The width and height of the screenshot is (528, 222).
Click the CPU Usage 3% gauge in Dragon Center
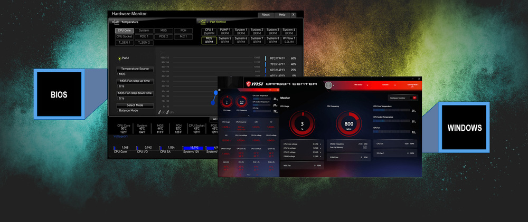(302, 124)
